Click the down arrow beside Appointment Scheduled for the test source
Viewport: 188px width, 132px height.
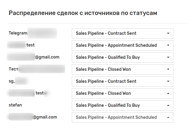click(x=168, y=45)
